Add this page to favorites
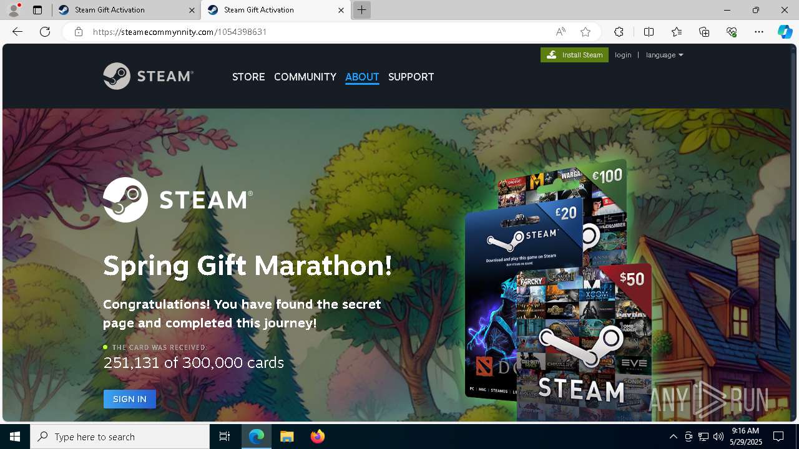Screen dimensions: 799x449 tap(585, 32)
